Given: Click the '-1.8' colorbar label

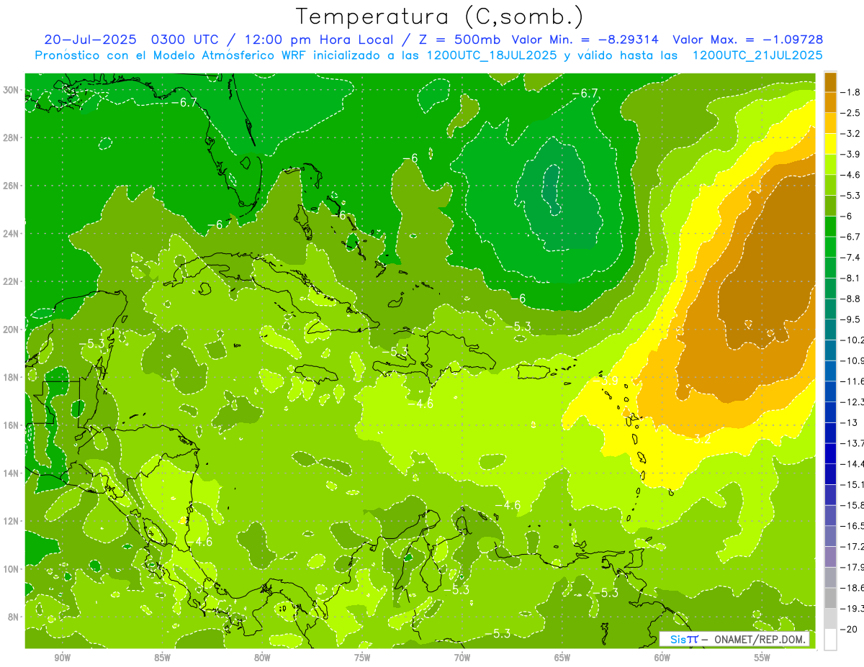Looking at the screenshot, I should tap(852, 92).
